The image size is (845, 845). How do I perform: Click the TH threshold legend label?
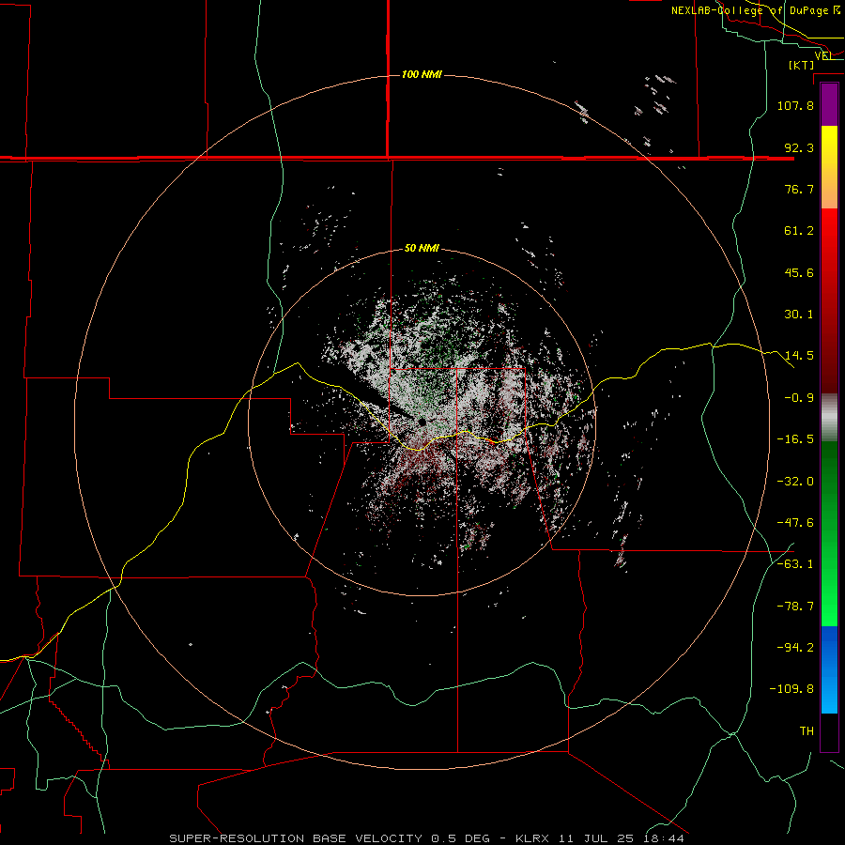[807, 731]
